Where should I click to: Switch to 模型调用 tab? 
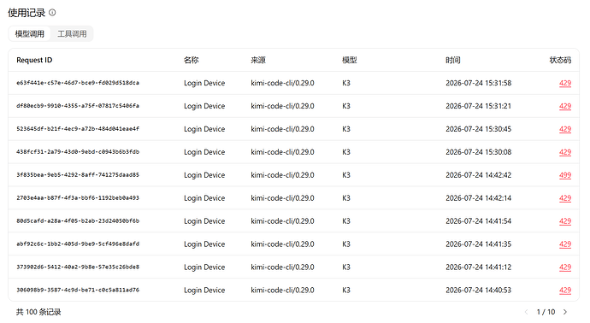30,34
